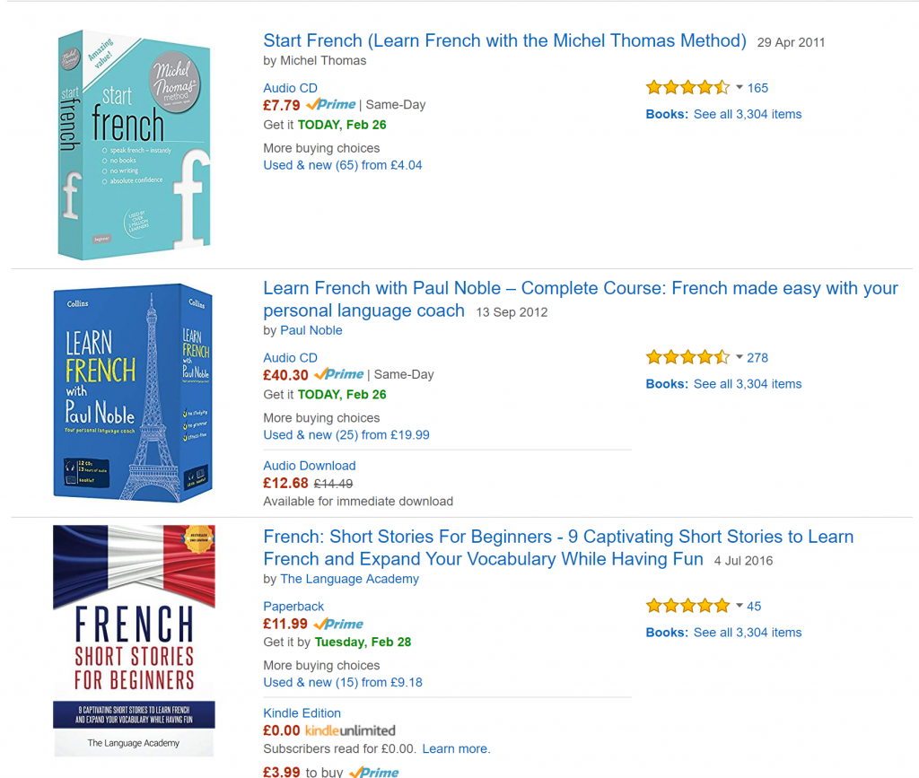Select Kindle Edition format link
Screen dimensions: 919x778
[302, 713]
